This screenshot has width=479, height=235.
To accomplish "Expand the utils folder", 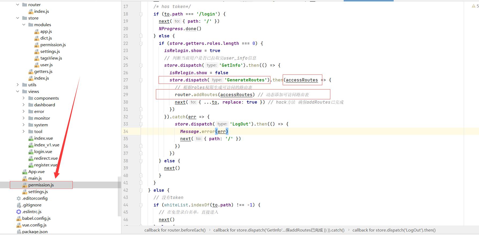I will click(x=18, y=85).
